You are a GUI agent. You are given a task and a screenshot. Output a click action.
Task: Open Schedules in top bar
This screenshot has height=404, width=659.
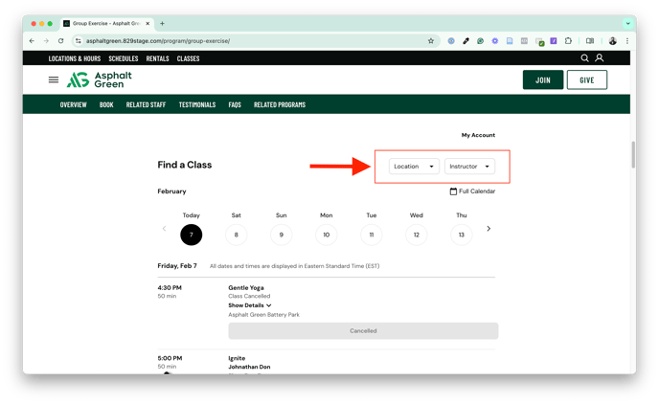[x=124, y=58]
